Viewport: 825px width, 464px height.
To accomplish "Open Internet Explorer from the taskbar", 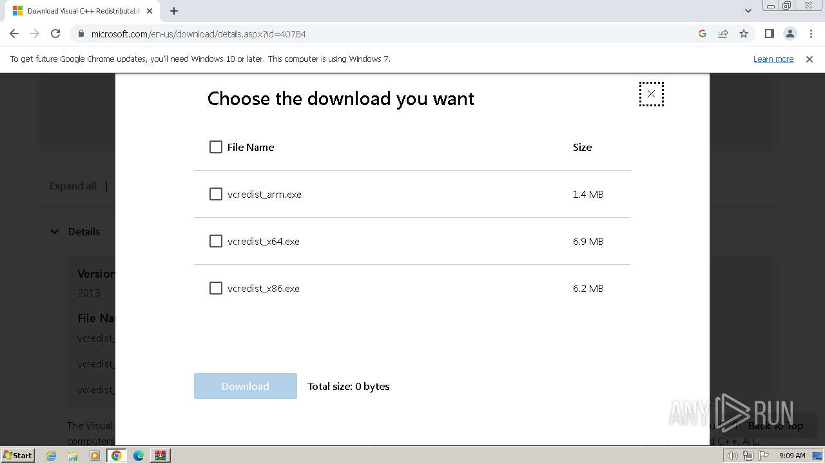I will point(52,456).
